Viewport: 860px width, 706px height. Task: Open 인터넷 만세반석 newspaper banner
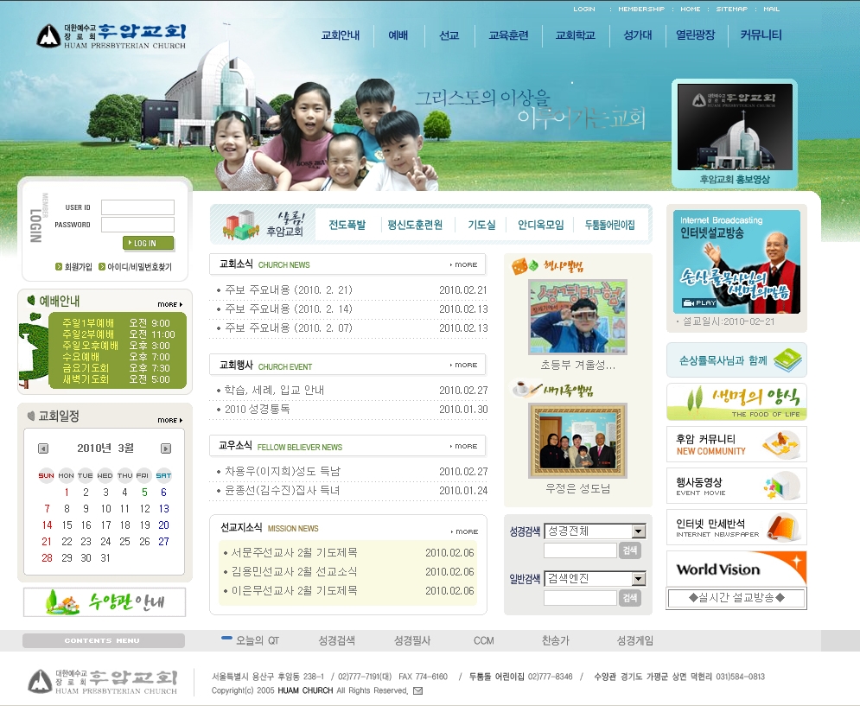(x=736, y=527)
